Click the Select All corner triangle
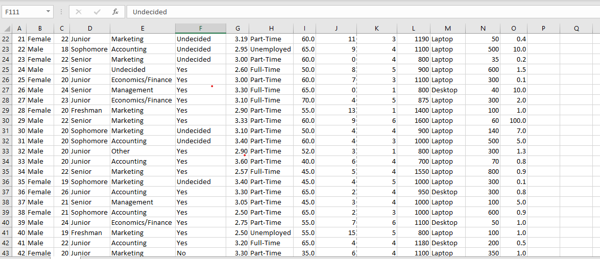The image size is (600, 259). (x=7, y=28)
